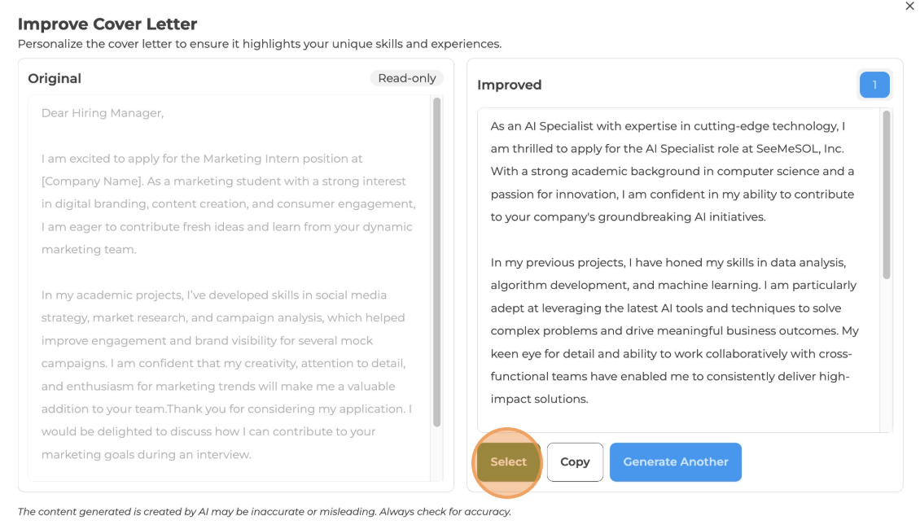Click paragraph starting 'In my previous projects'
920x529 pixels.
point(672,331)
